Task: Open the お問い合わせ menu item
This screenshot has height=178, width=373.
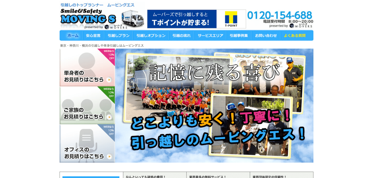Action: coord(266,35)
